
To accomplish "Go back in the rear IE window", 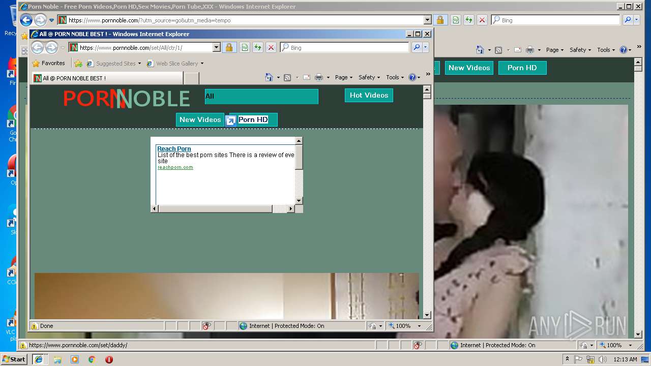I will pyautogui.click(x=26, y=20).
